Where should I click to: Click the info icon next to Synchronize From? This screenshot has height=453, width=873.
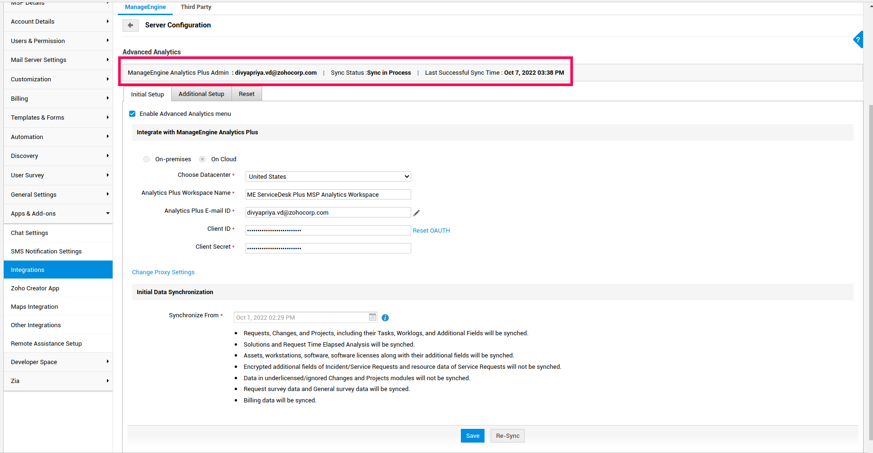coord(385,318)
